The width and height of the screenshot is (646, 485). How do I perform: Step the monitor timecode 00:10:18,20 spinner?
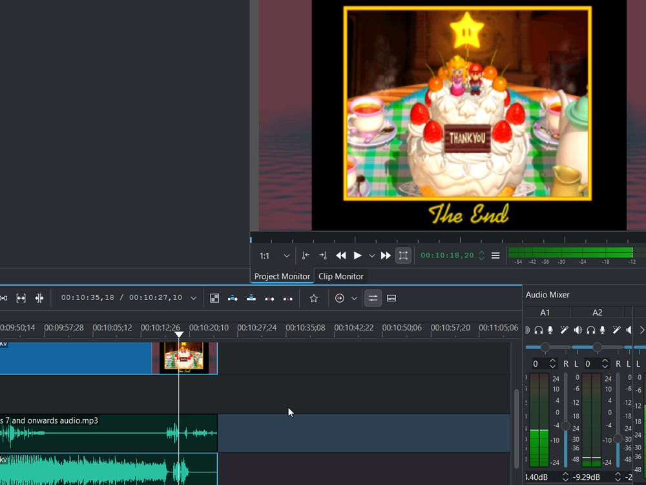[x=481, y=255]
